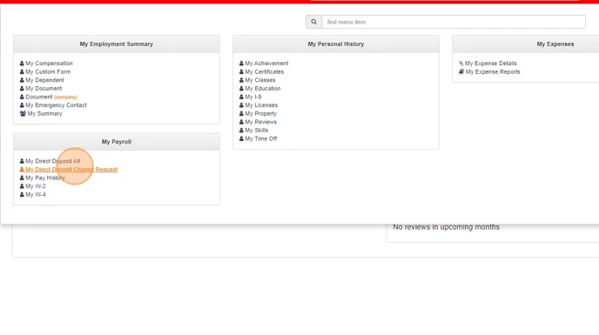Open My I-9 menu entry
The height and width of the screenshot is (335, 599).
click(253, 97)
